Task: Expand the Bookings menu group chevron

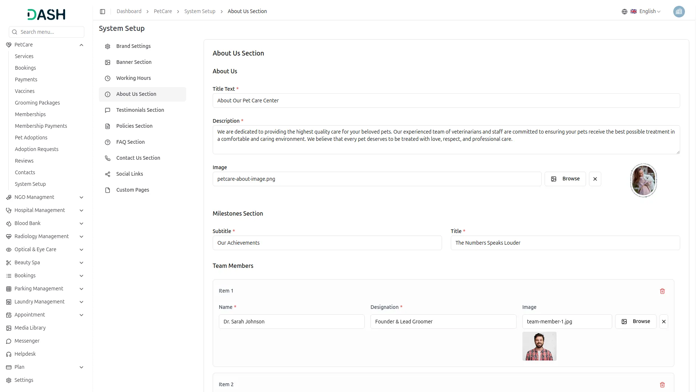Action: 81,276
